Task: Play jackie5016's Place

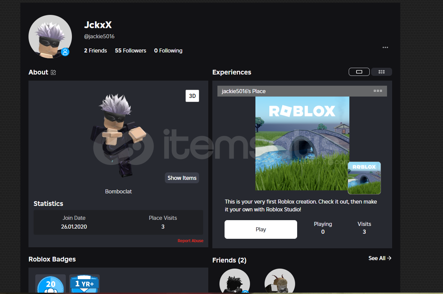Action: [x=261, y=229]
